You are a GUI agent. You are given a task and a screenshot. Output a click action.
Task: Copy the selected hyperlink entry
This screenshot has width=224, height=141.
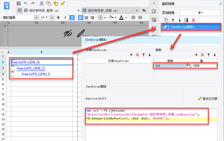point(166,20)
